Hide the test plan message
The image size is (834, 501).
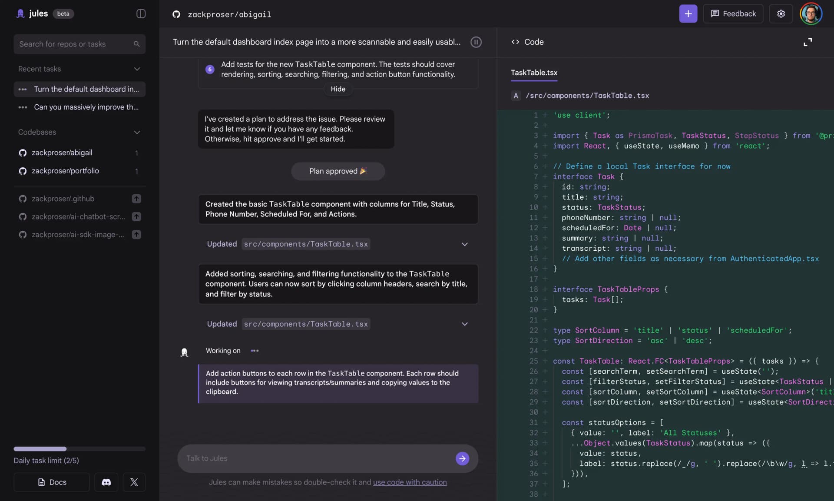[x=338, y=89]
